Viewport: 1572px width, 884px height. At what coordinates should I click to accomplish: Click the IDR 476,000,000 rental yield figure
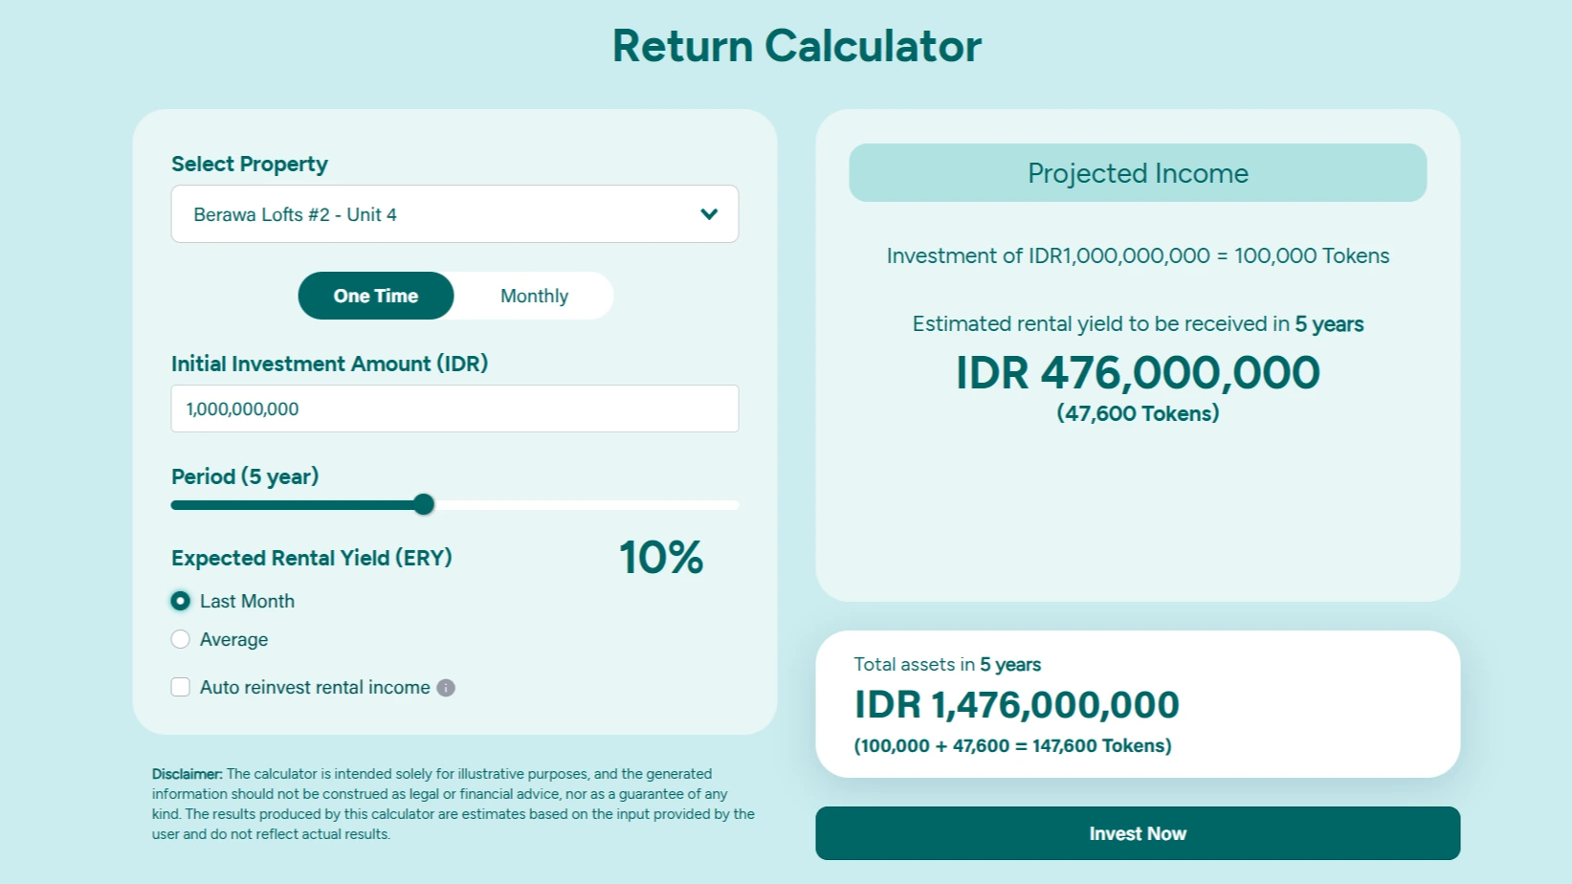point(1138,372)
